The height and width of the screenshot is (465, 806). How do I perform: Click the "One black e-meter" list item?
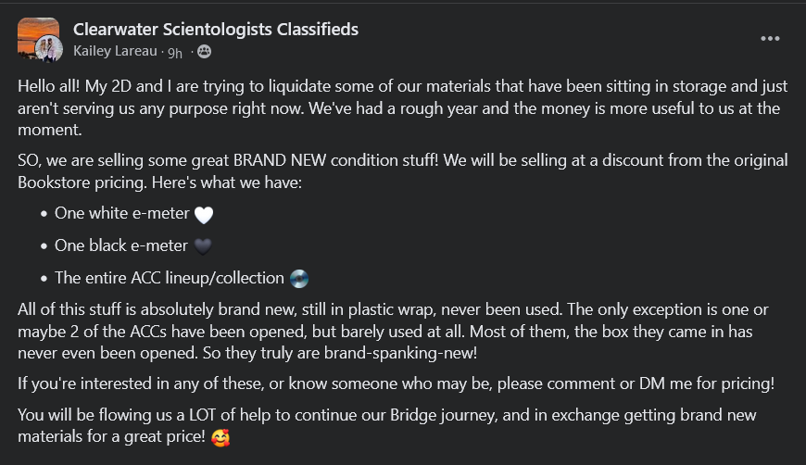point(122,246)
